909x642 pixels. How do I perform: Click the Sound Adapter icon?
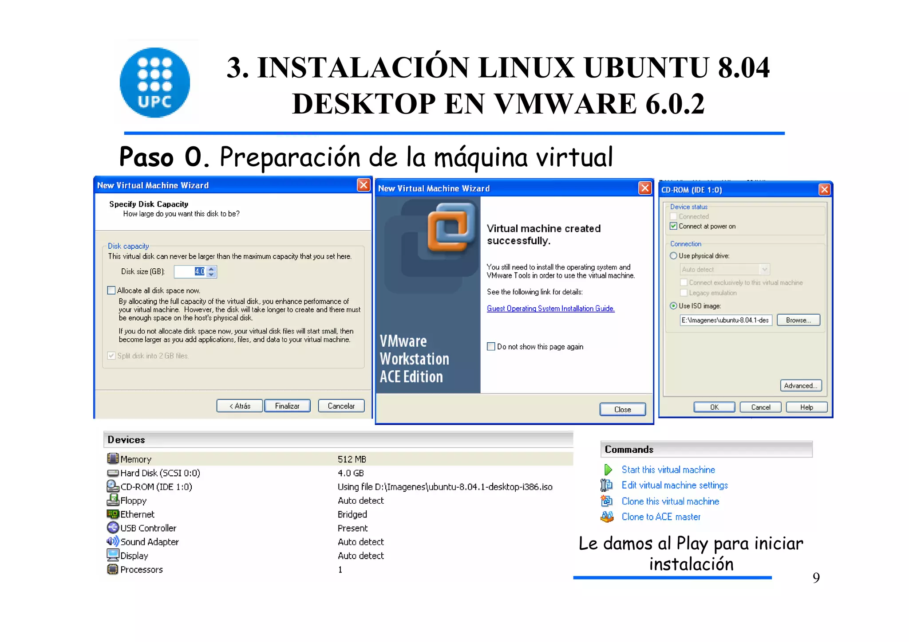[x=113, y=541]
